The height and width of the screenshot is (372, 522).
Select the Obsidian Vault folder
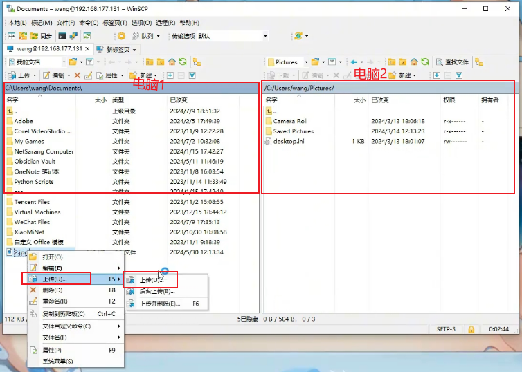click(35, 162)
